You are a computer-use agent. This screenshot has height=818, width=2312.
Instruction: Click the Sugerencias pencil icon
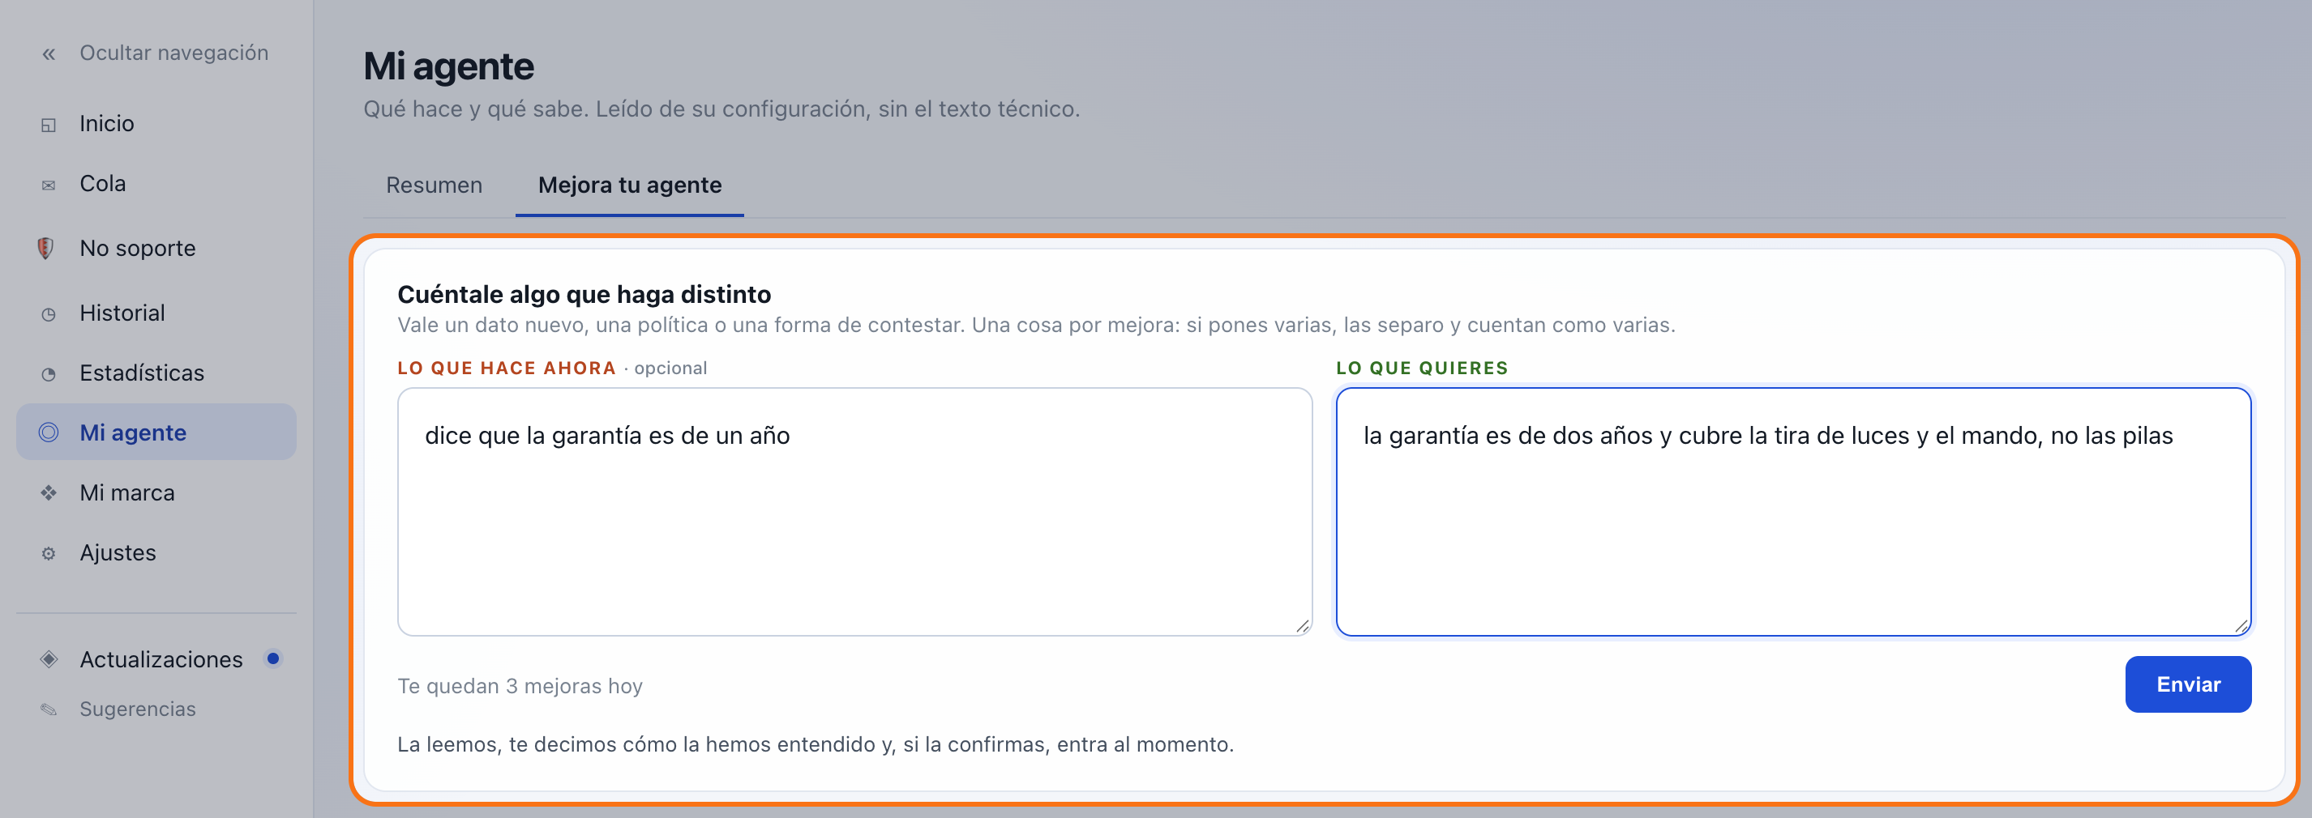coord(49,709)
